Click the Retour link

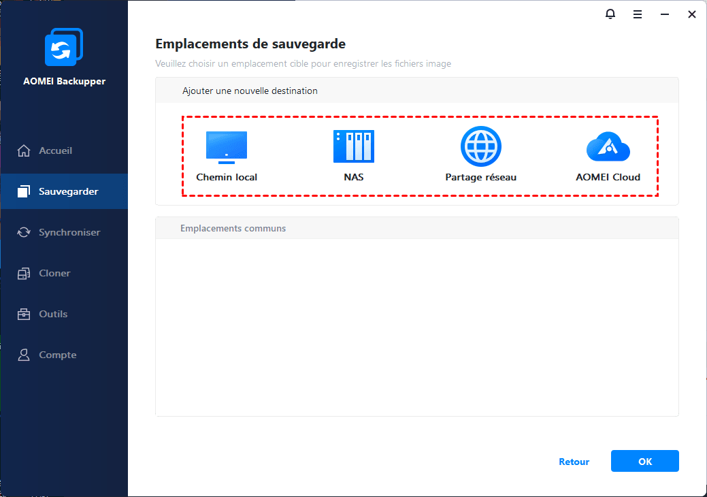click(x=574, y=462)
